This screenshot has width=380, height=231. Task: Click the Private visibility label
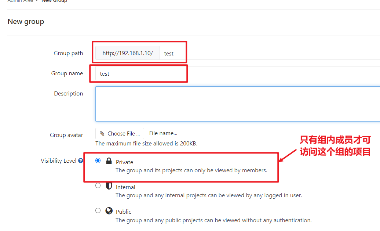pyautogui.click(x=125, y=162)
